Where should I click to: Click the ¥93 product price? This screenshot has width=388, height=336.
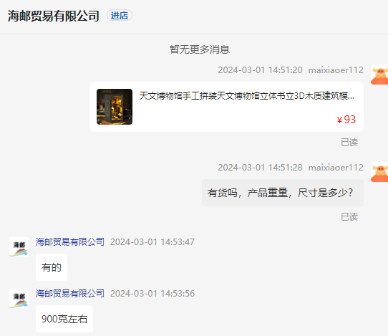(x=346, y=120)
